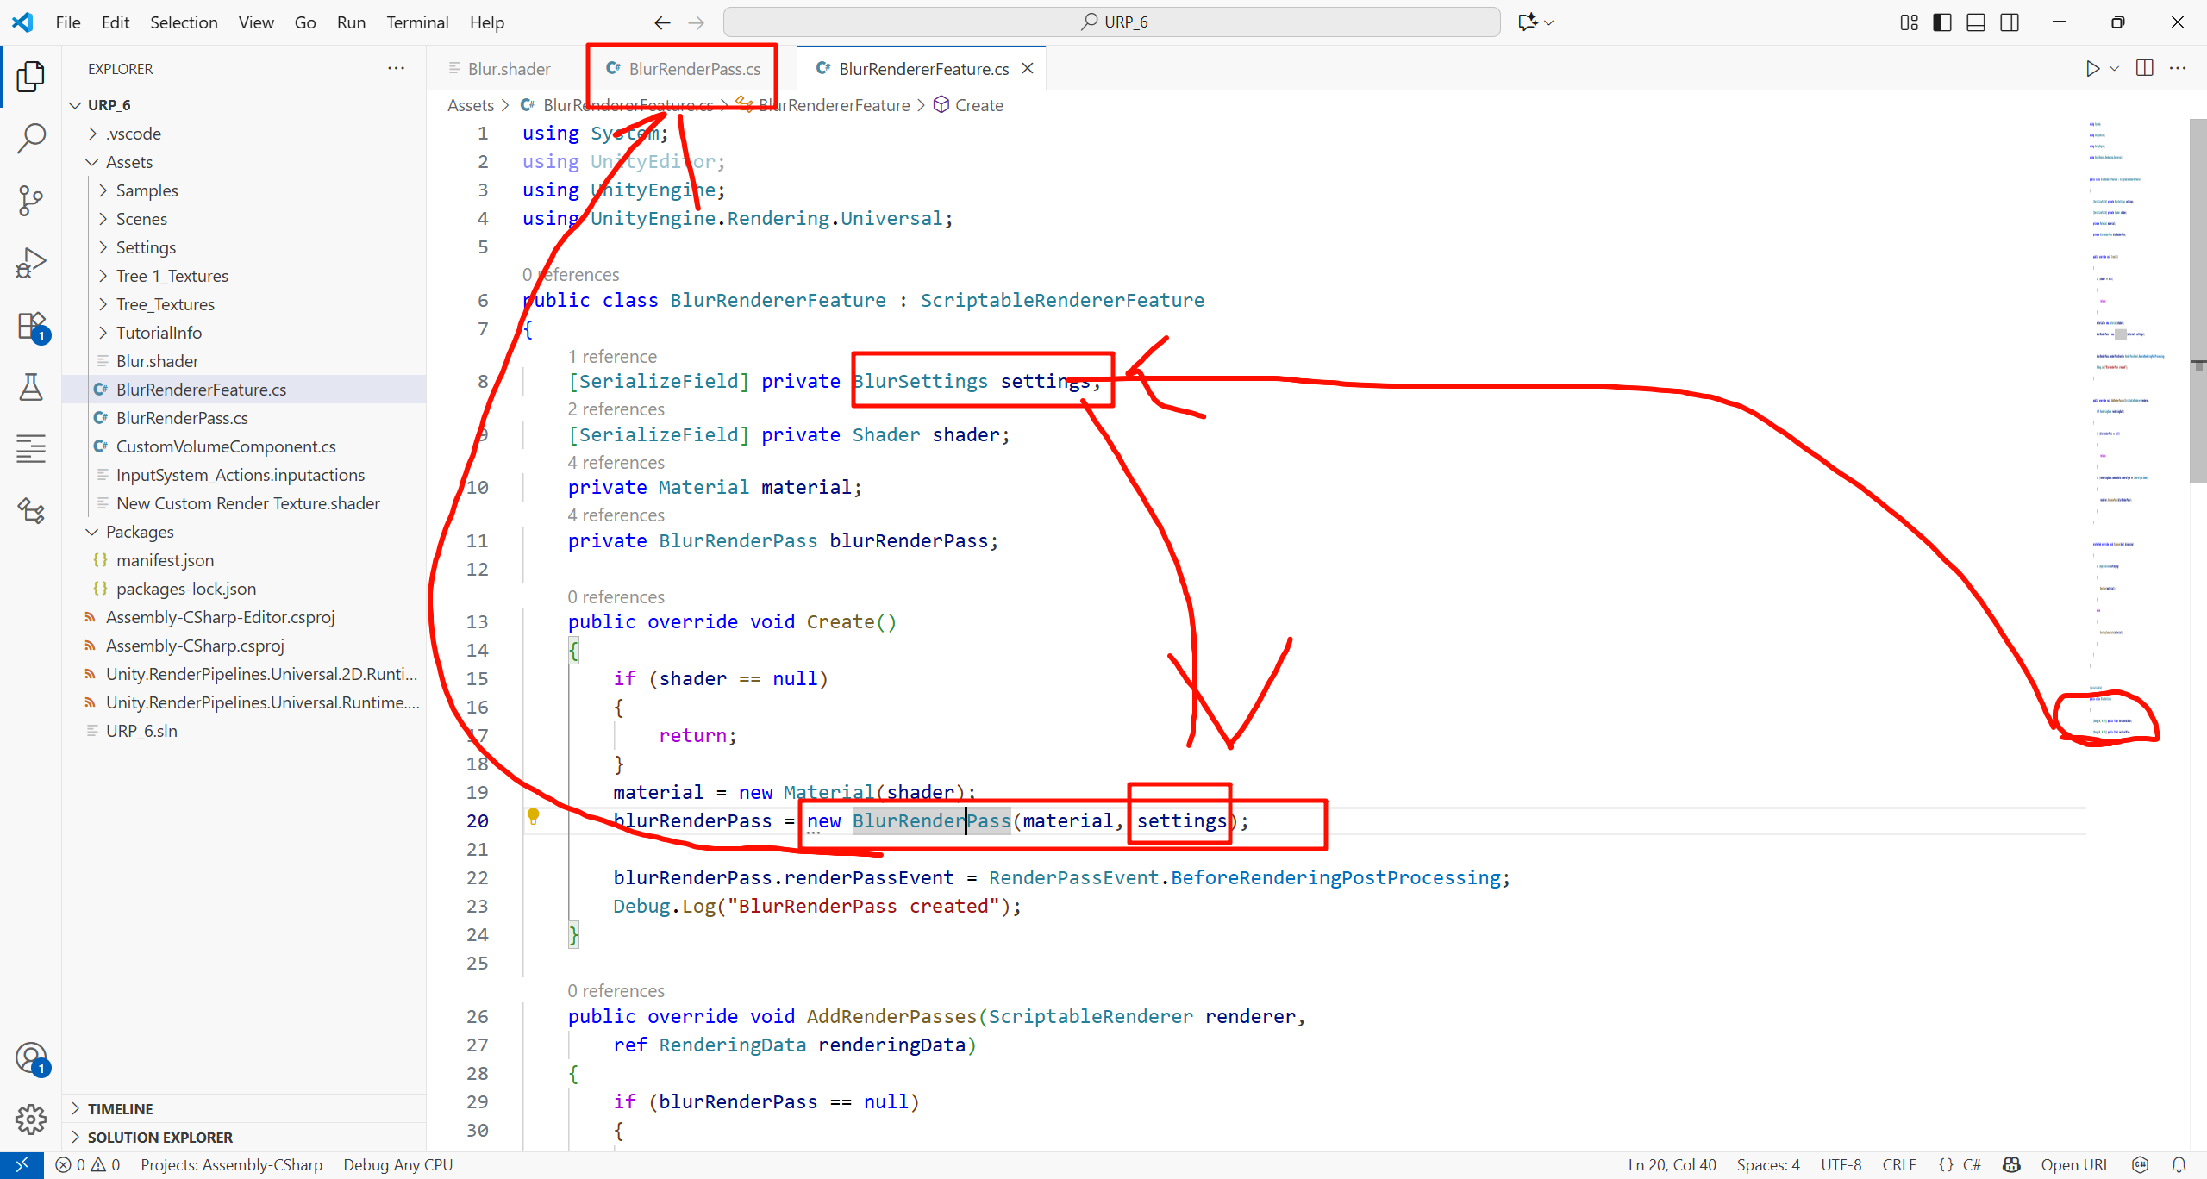Click the remote window indicator in status bar
The image size is (2207, 1179).
pyautogui.click(x=22, y=1165)
